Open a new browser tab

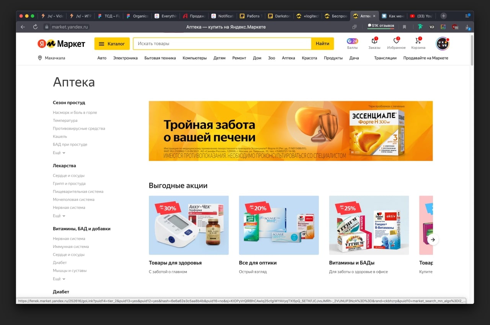coord(443,16)
